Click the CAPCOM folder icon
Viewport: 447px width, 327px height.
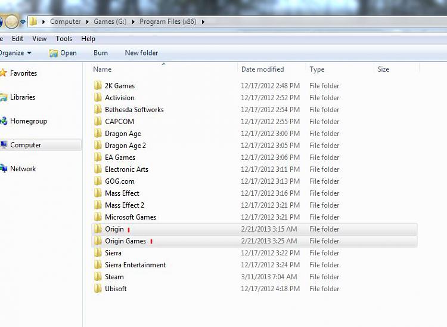point(98,122)
